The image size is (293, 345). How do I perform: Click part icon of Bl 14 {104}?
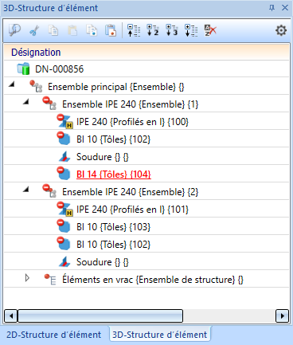(x=64, y=174)
